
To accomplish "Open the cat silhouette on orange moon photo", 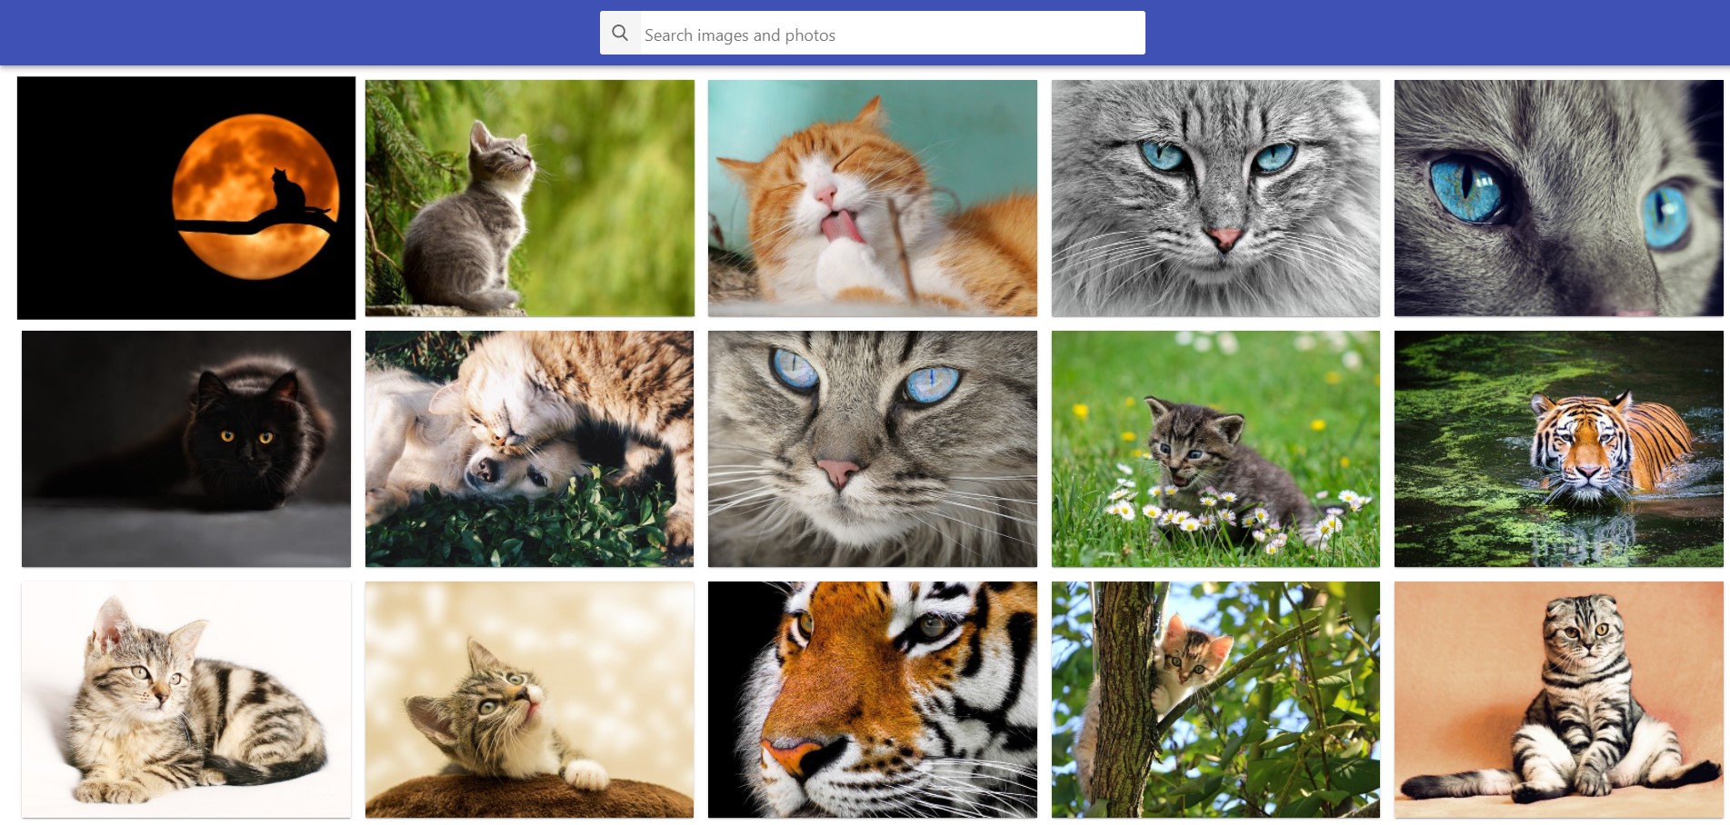I will pyautogui.click(x=186, y=198).
